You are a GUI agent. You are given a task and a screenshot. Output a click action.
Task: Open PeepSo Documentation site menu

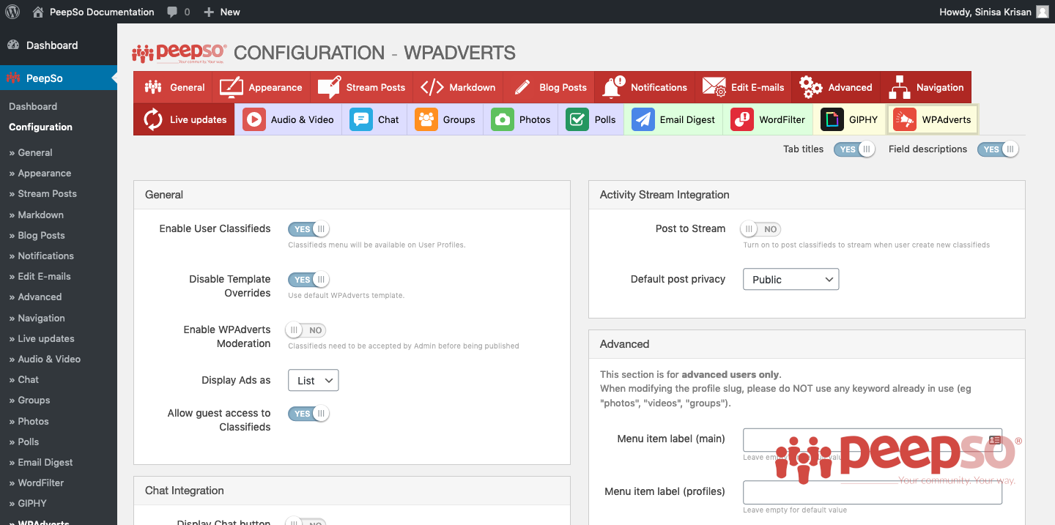[x=94, y=12]
